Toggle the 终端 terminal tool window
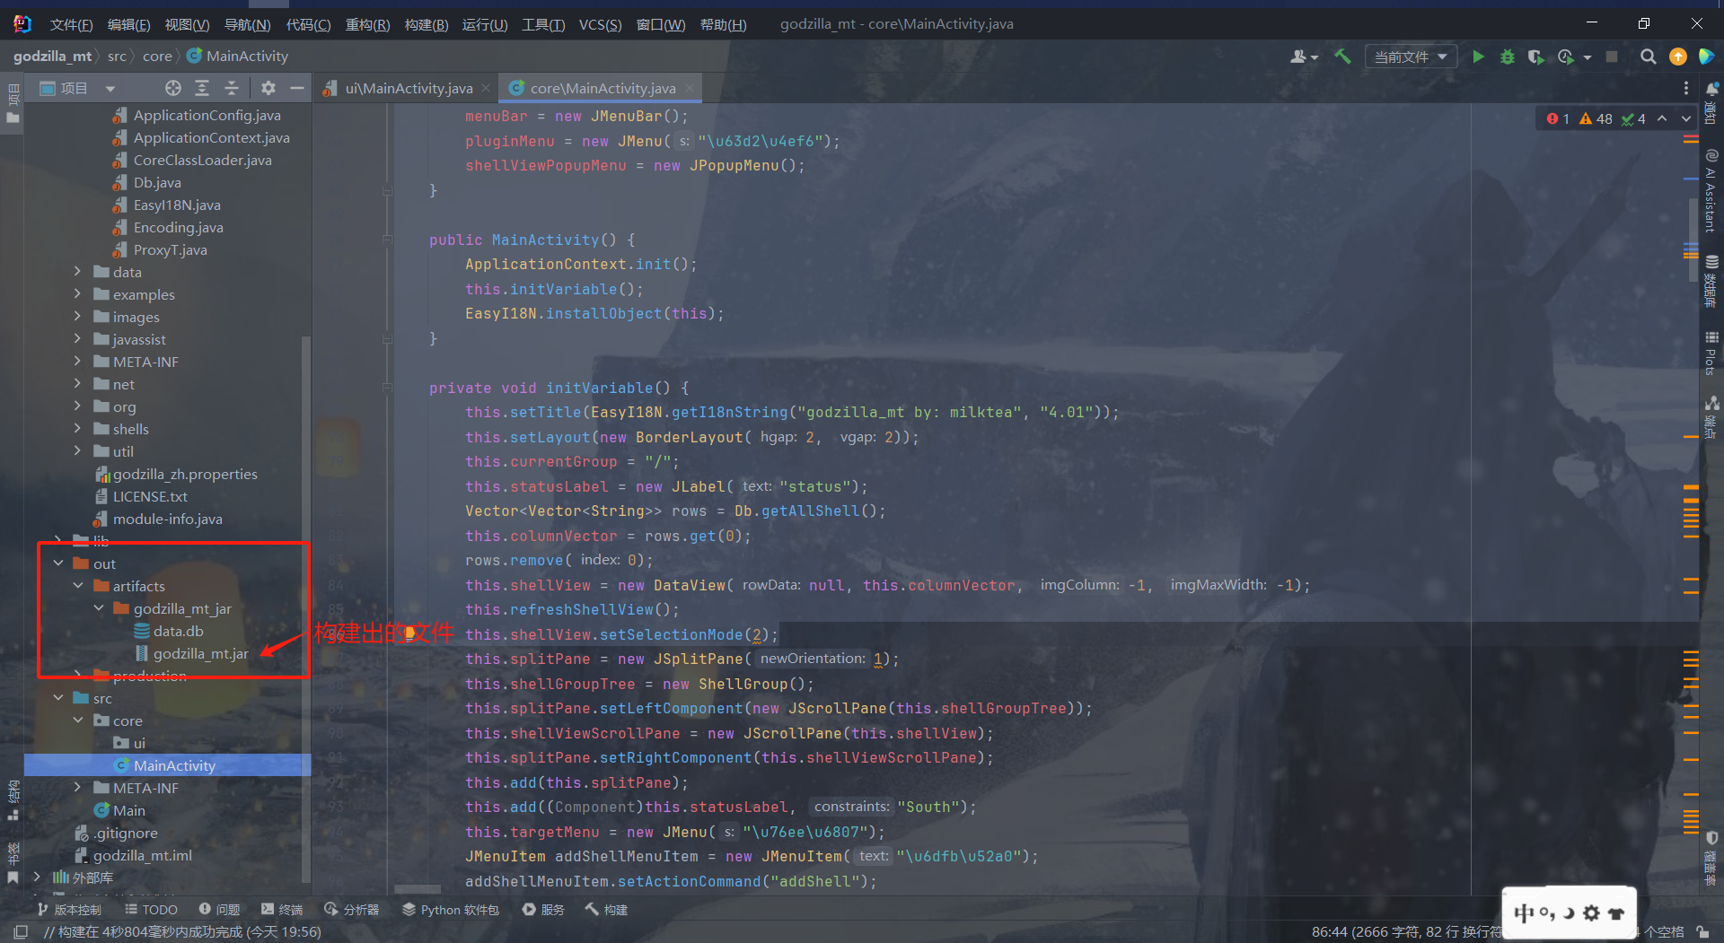1724x943 pixels. (x=282, y=909)
